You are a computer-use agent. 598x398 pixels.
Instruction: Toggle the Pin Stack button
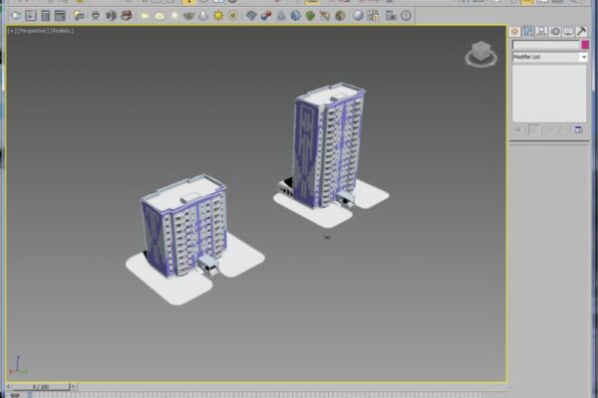(517, 130)
